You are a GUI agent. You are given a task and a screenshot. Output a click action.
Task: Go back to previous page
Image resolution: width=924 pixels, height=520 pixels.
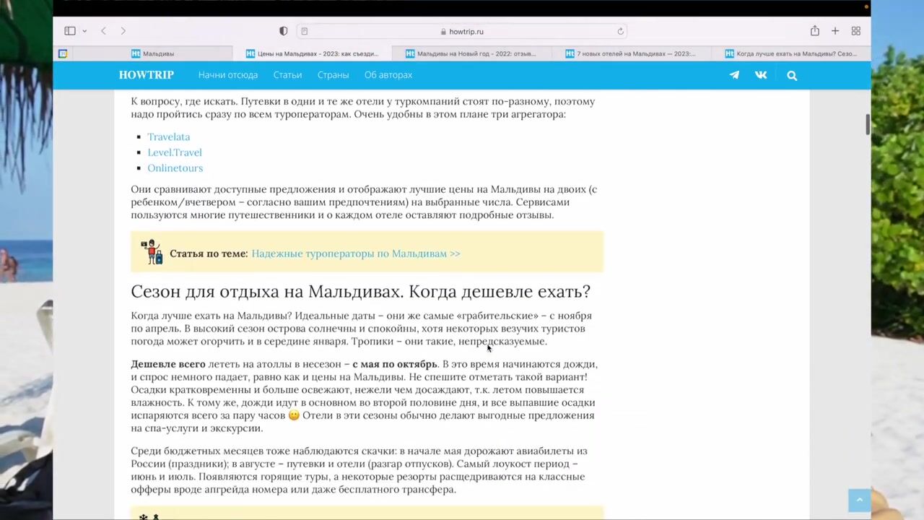coord(104,31)
